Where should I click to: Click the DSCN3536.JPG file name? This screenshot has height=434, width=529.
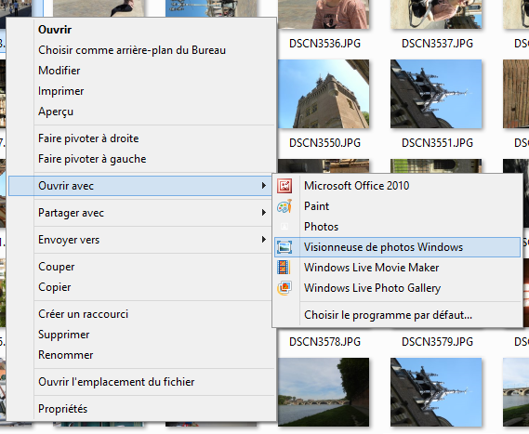pyautogui.click(x=324, y=44)
